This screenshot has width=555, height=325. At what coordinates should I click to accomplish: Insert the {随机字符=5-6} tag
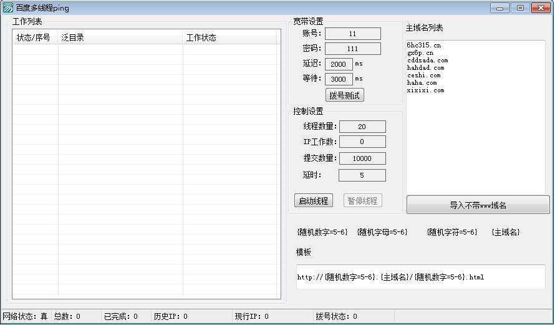click(452, 232)
